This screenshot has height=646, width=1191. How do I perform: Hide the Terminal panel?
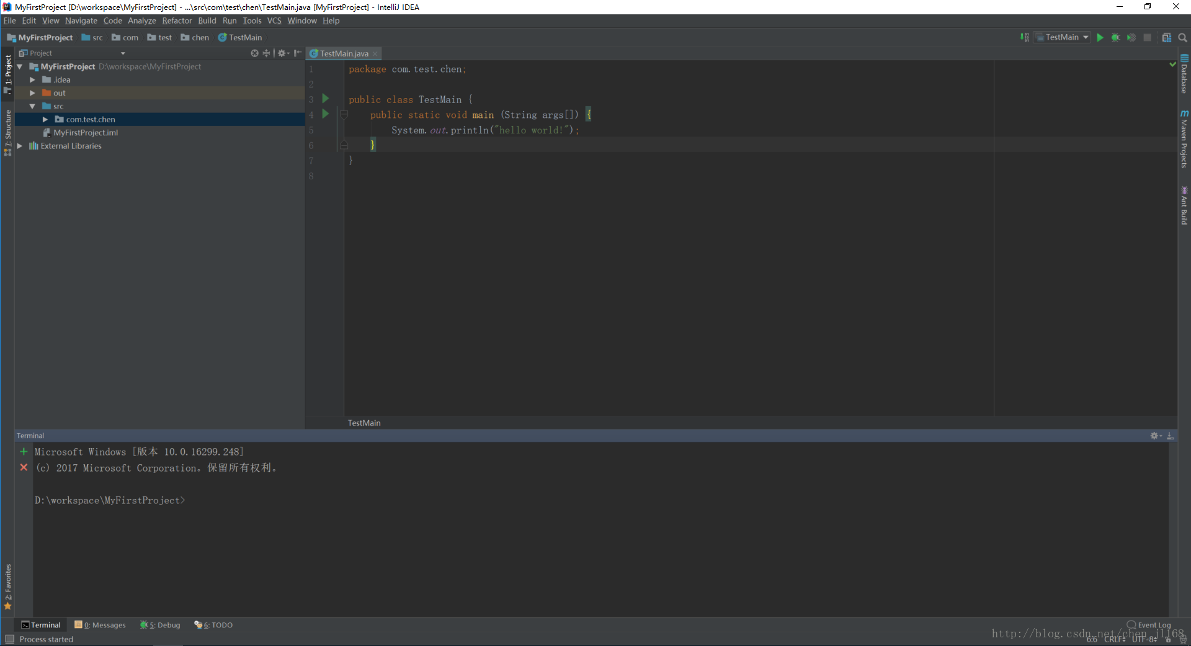click(1171, 436)
